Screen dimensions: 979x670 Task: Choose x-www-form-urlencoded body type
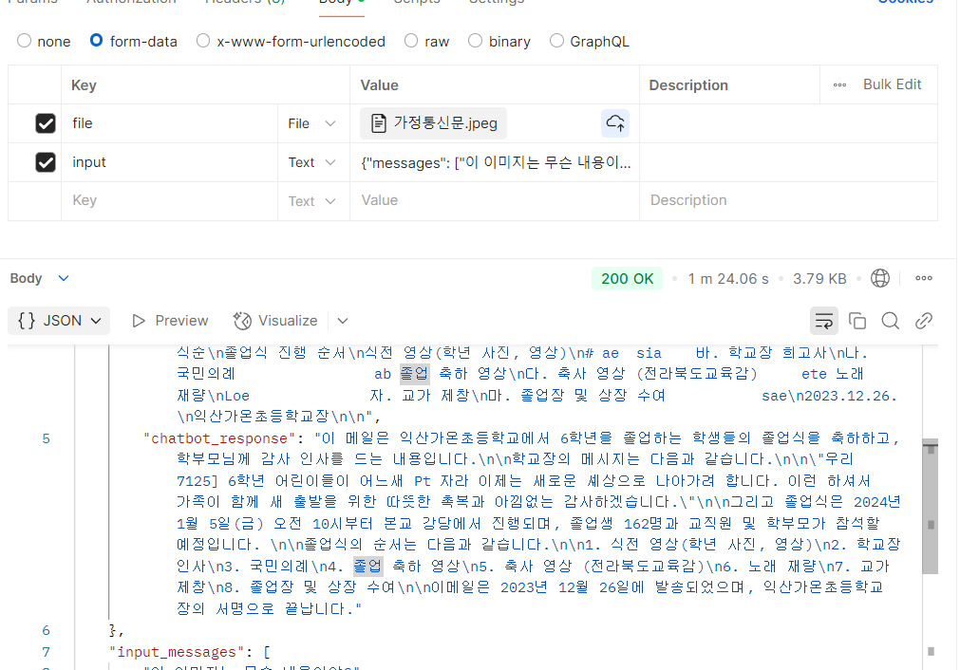pyautogui.click(x=203, y=41)
